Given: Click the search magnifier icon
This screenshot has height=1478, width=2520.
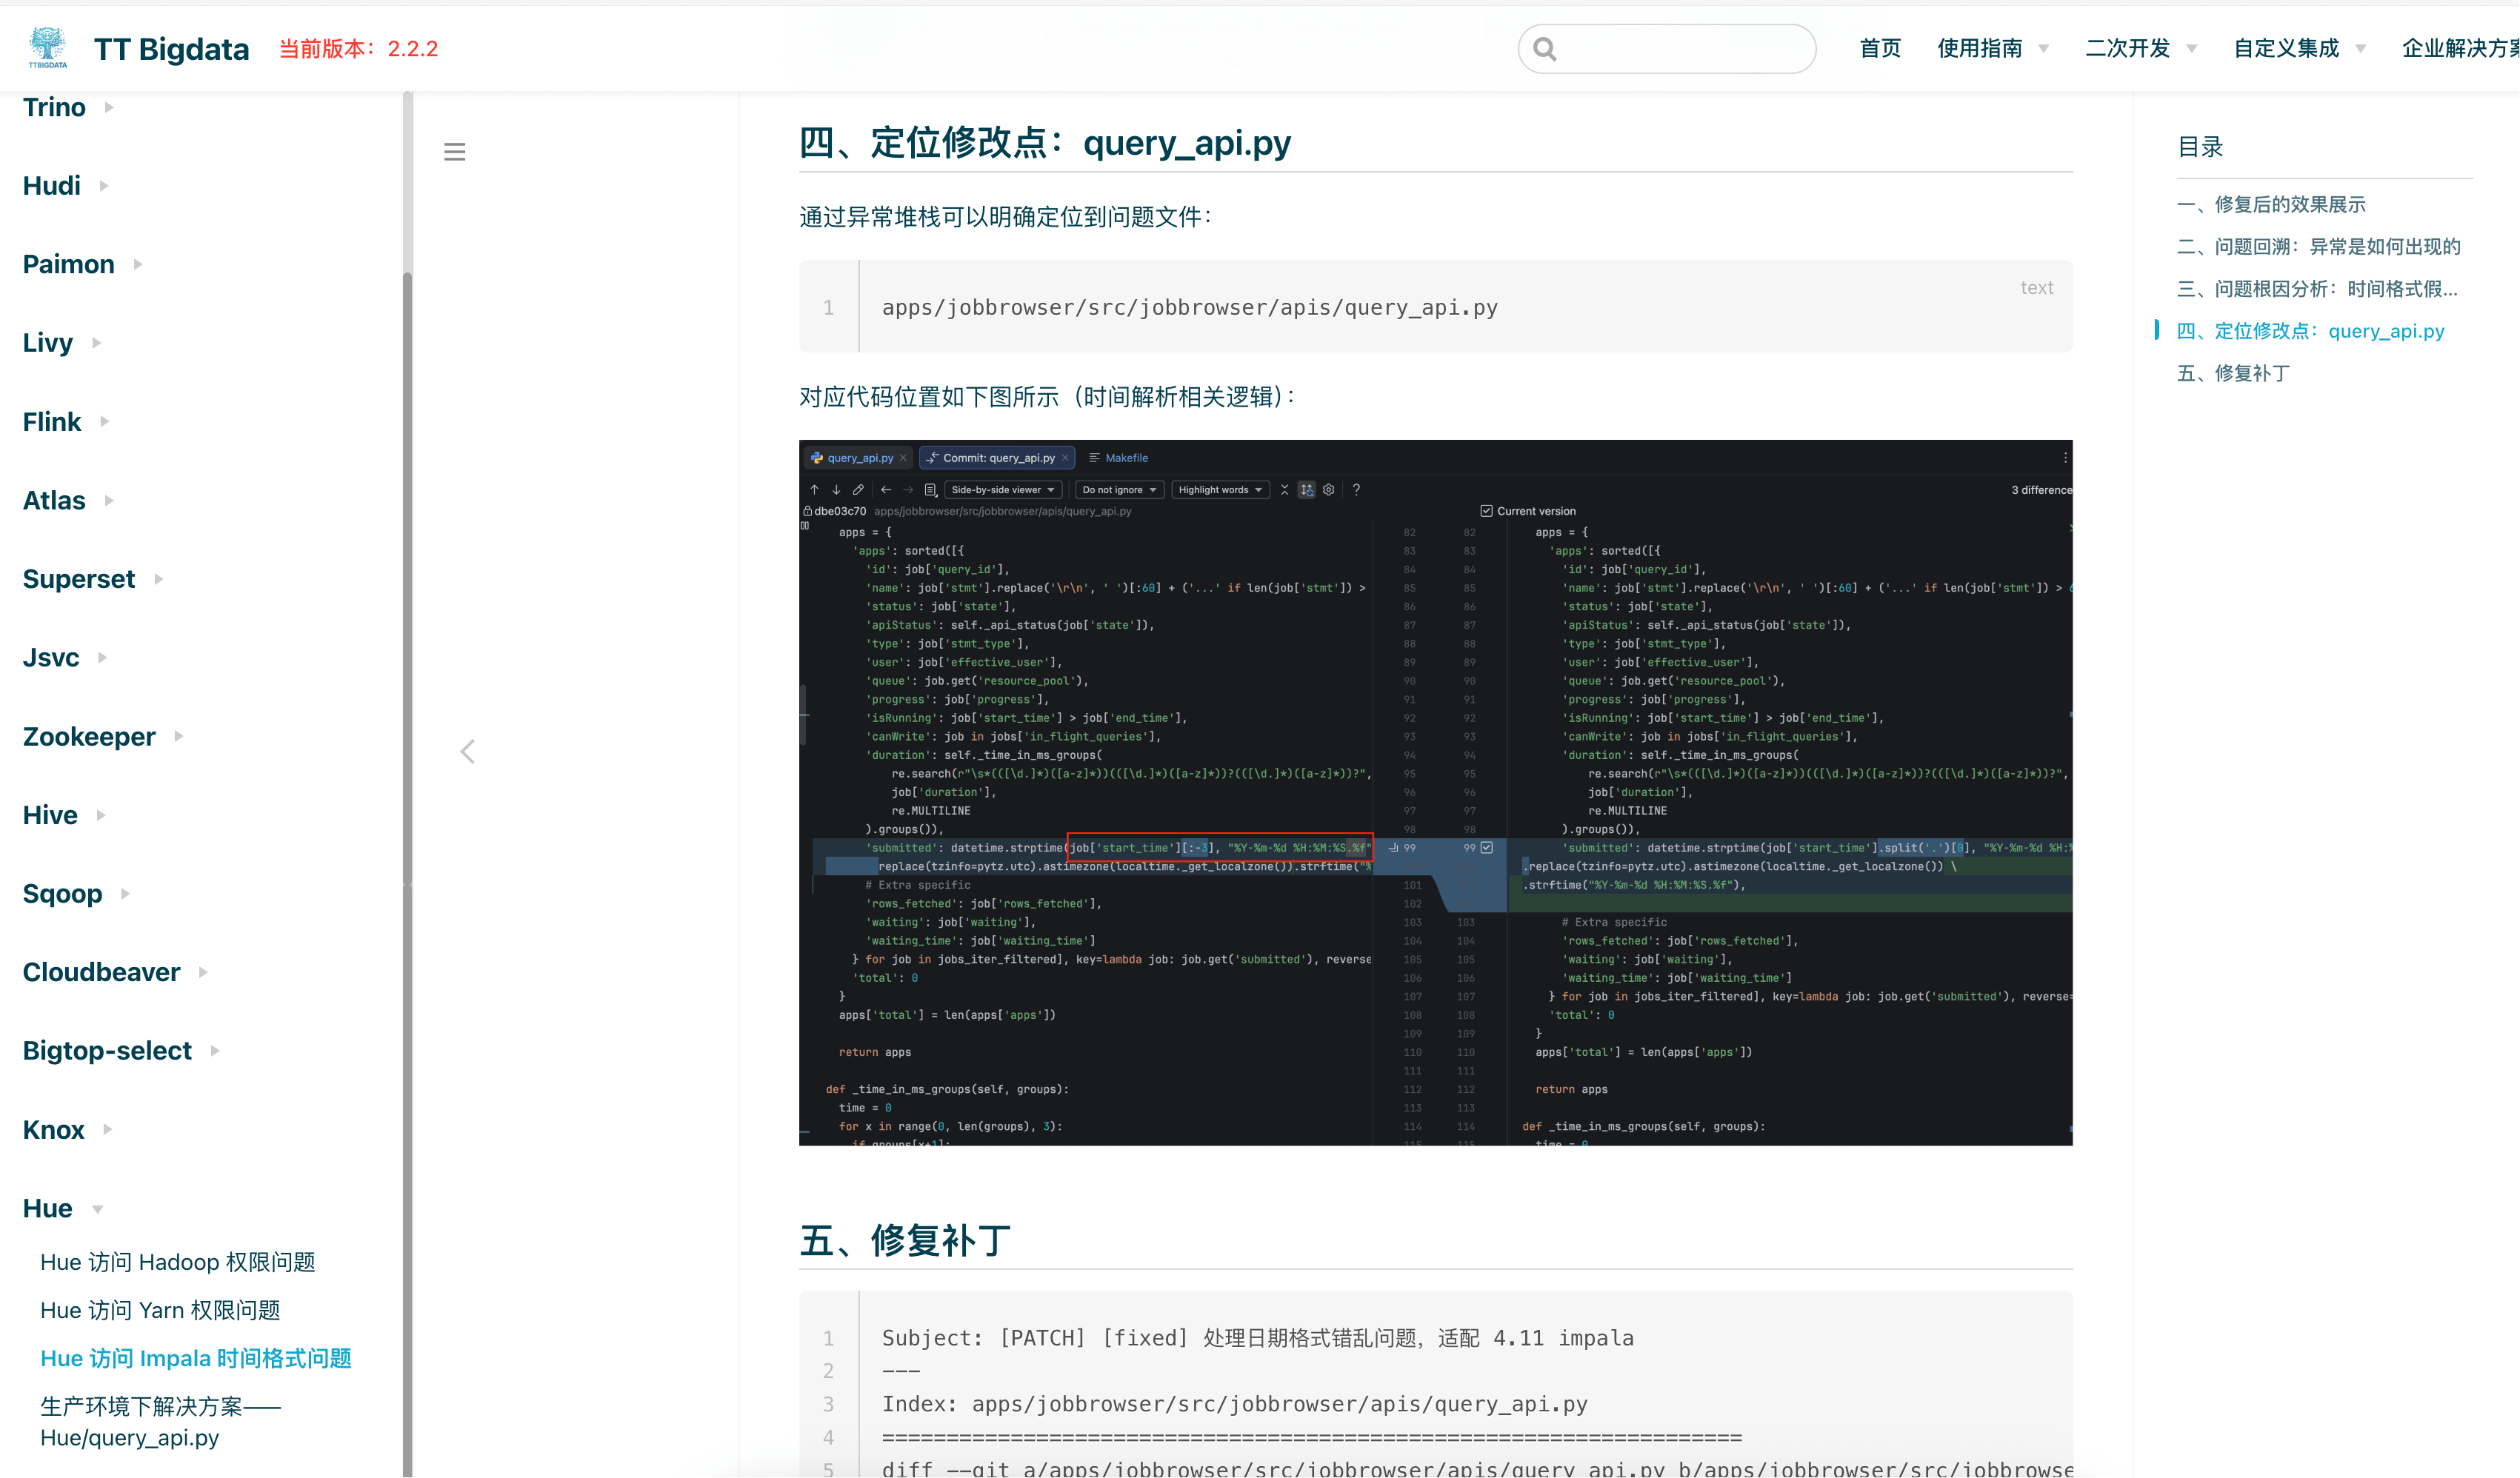Looking at the screenshot, I should click(x=1544, y=49).
